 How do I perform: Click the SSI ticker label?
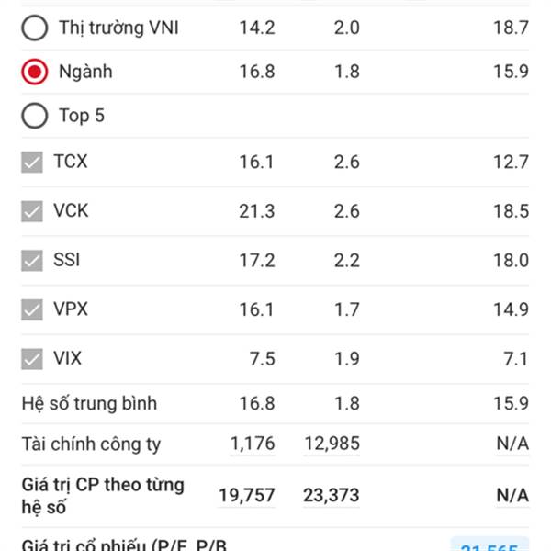pyautogui.click(x=67, y=260)
